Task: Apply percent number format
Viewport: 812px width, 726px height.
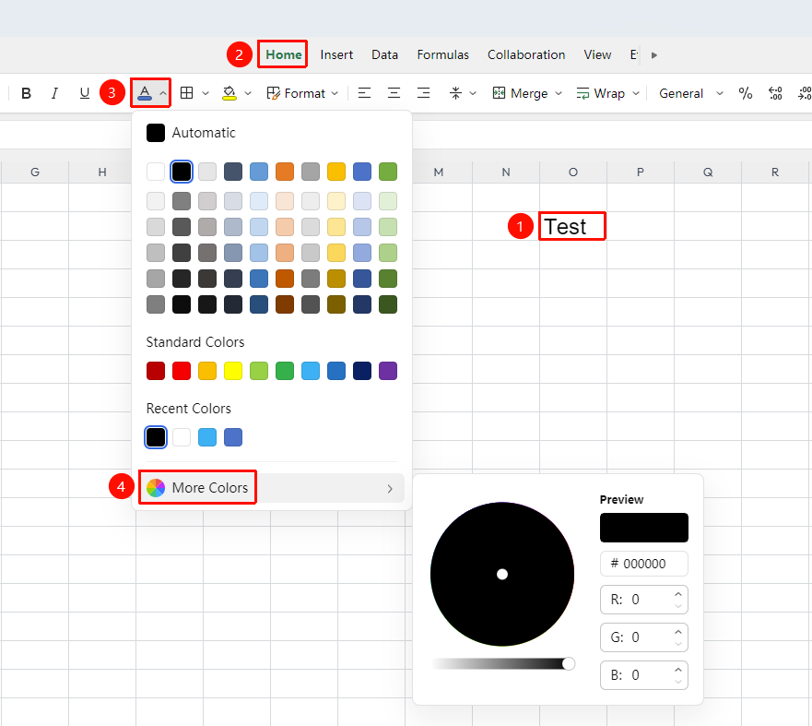Action: point(746,93)
